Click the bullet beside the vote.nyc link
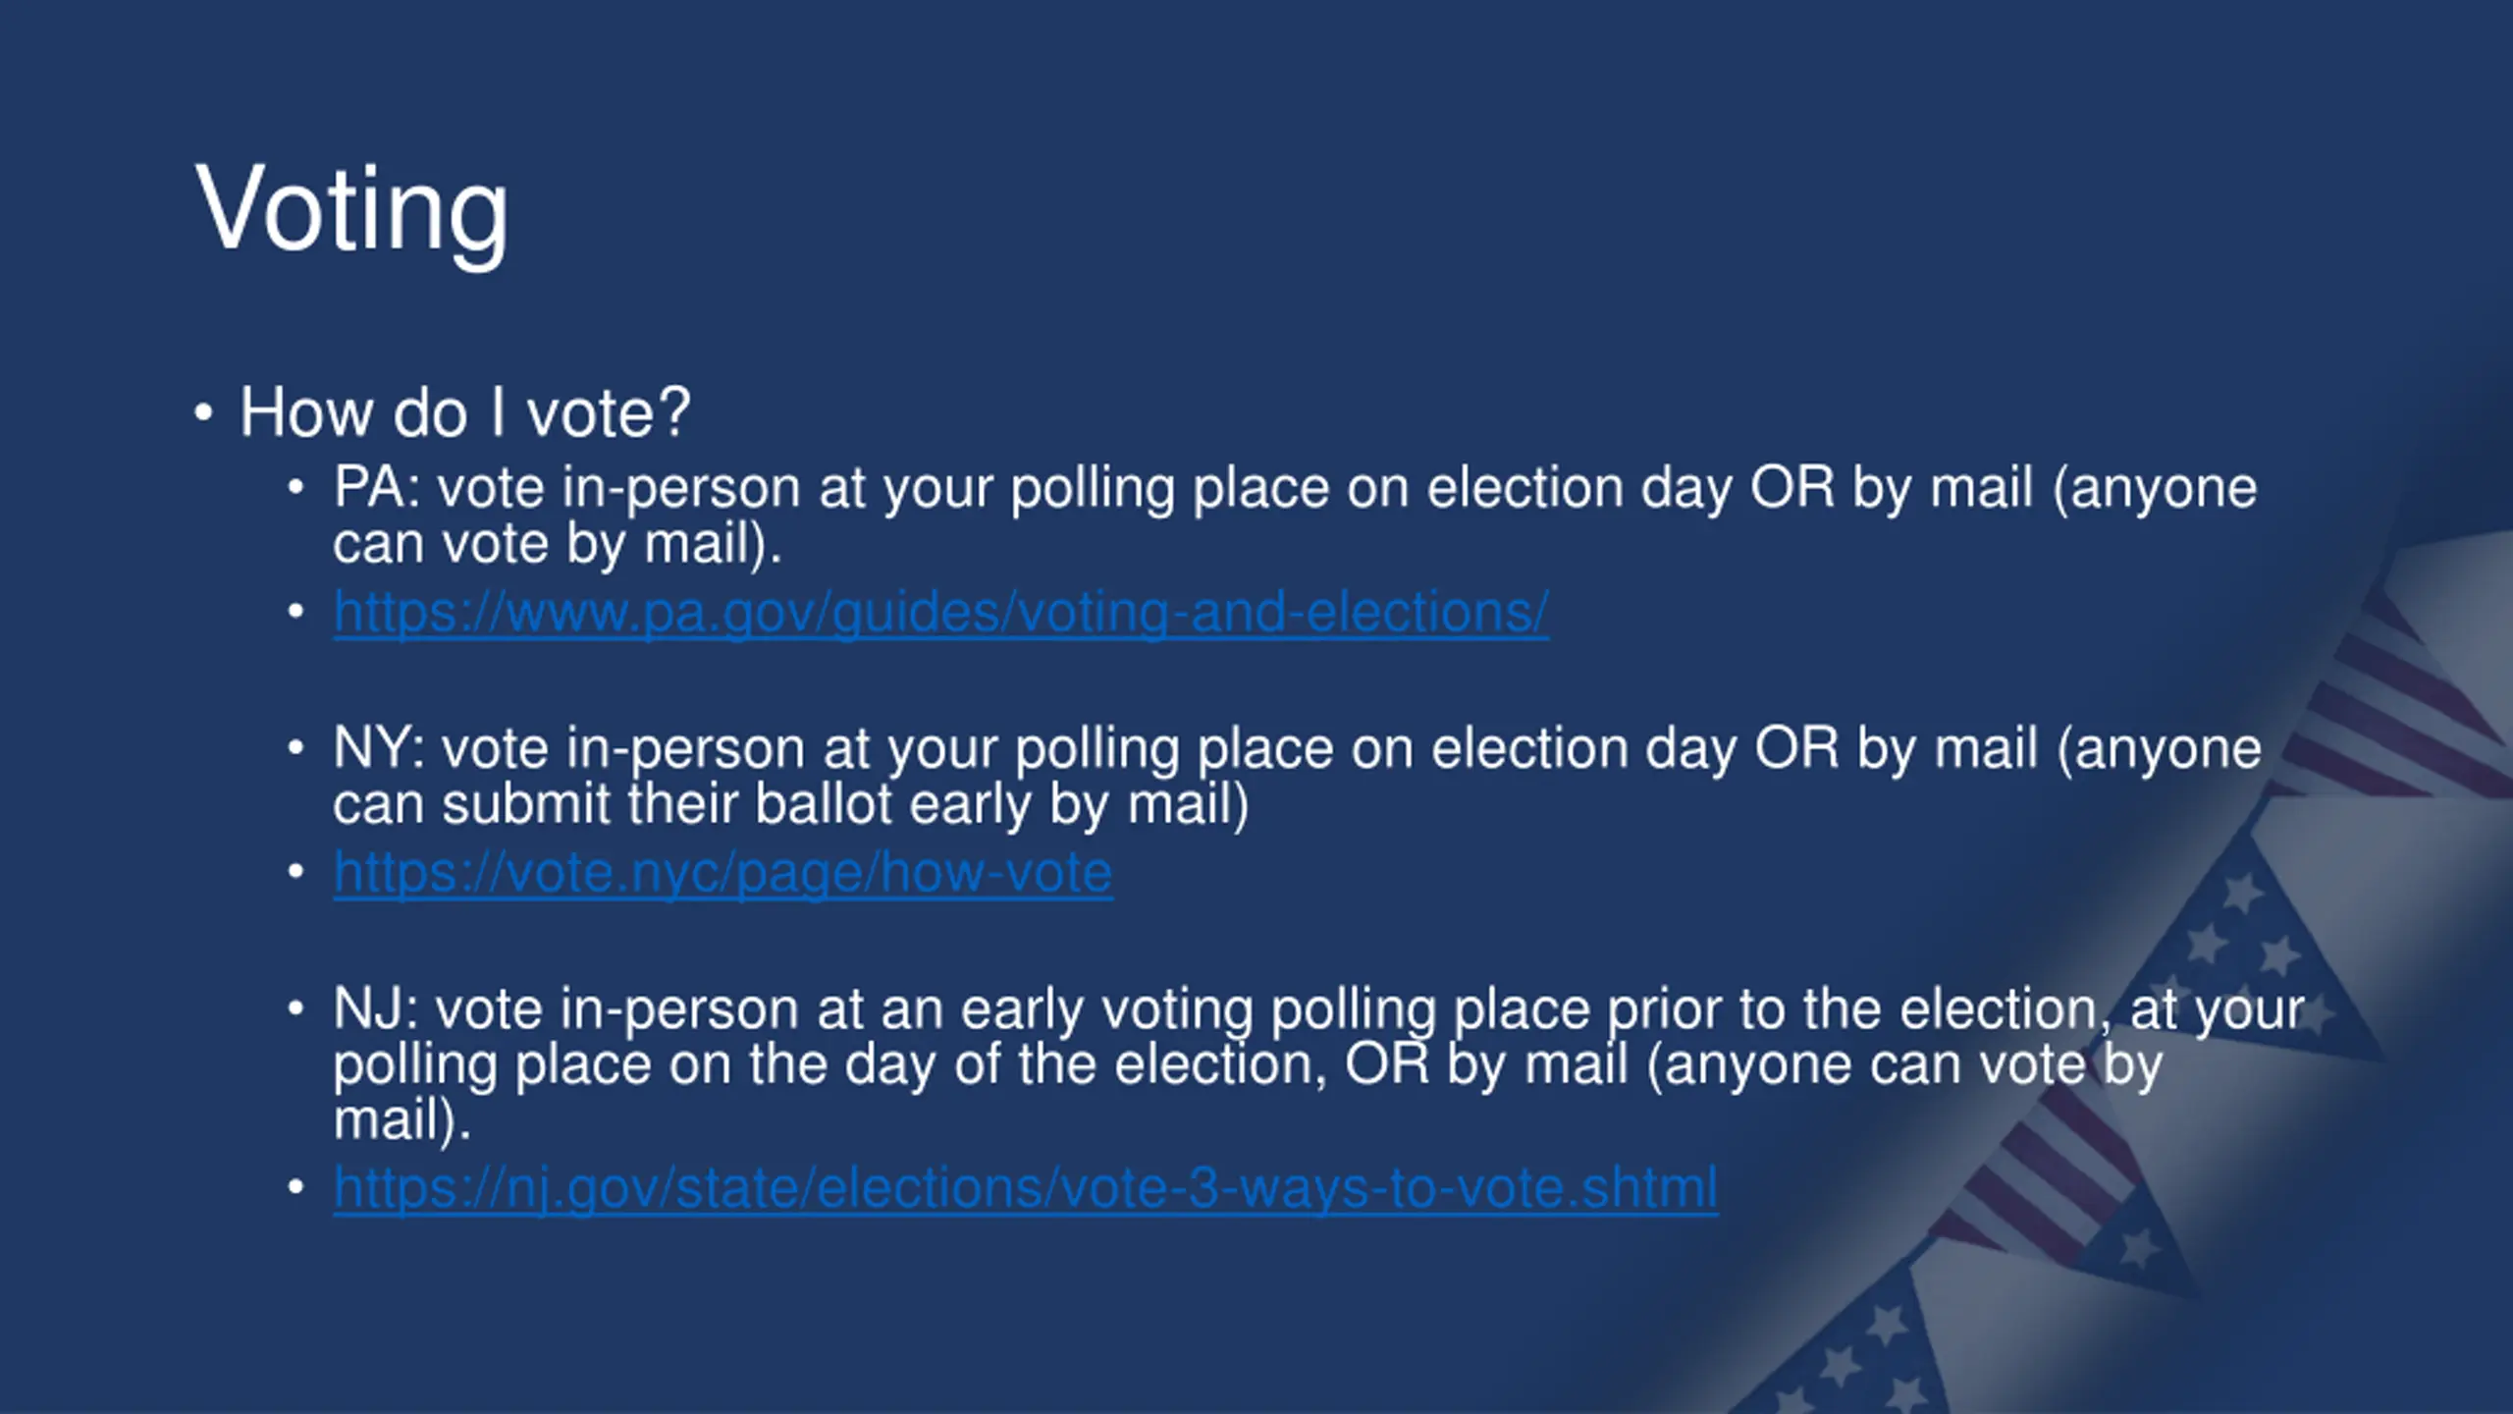Screen dimensions: 2513x1414 pyautogui.click(x=296, y=872)
